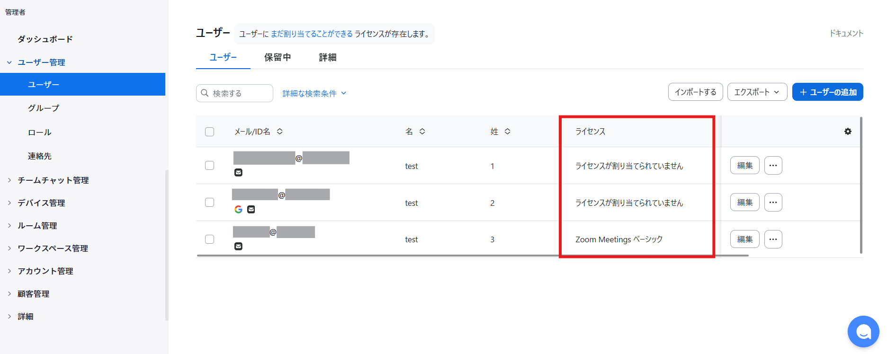Open more options for test 1 row
This screenshot has height=354, width=887.
pyautogui.click(x=773, y=166)
